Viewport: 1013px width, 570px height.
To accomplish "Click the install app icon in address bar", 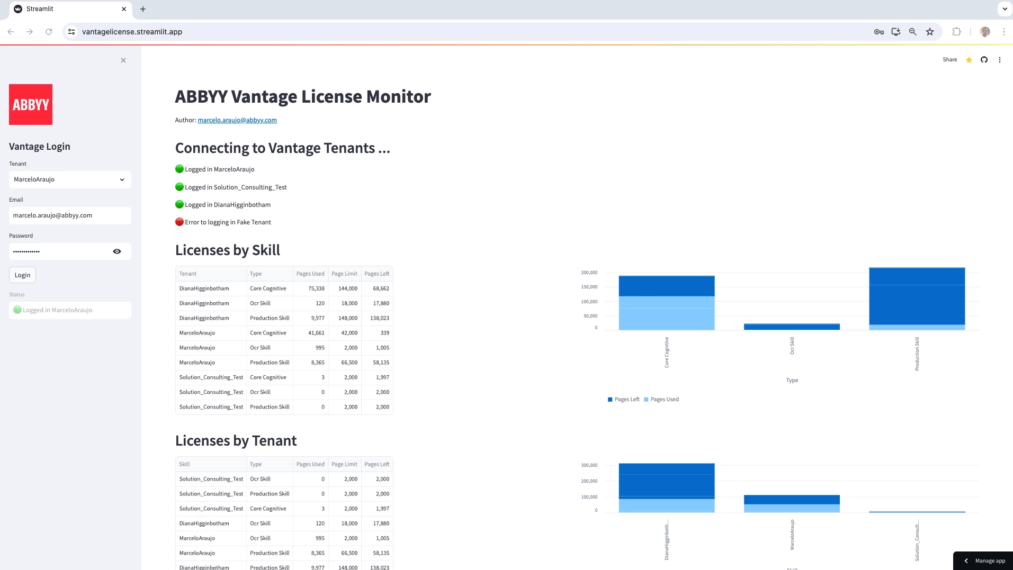I will 896,32.
